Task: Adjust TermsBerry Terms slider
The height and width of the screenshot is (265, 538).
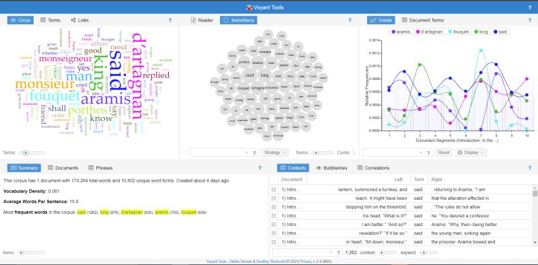Action: pos(322,153)
